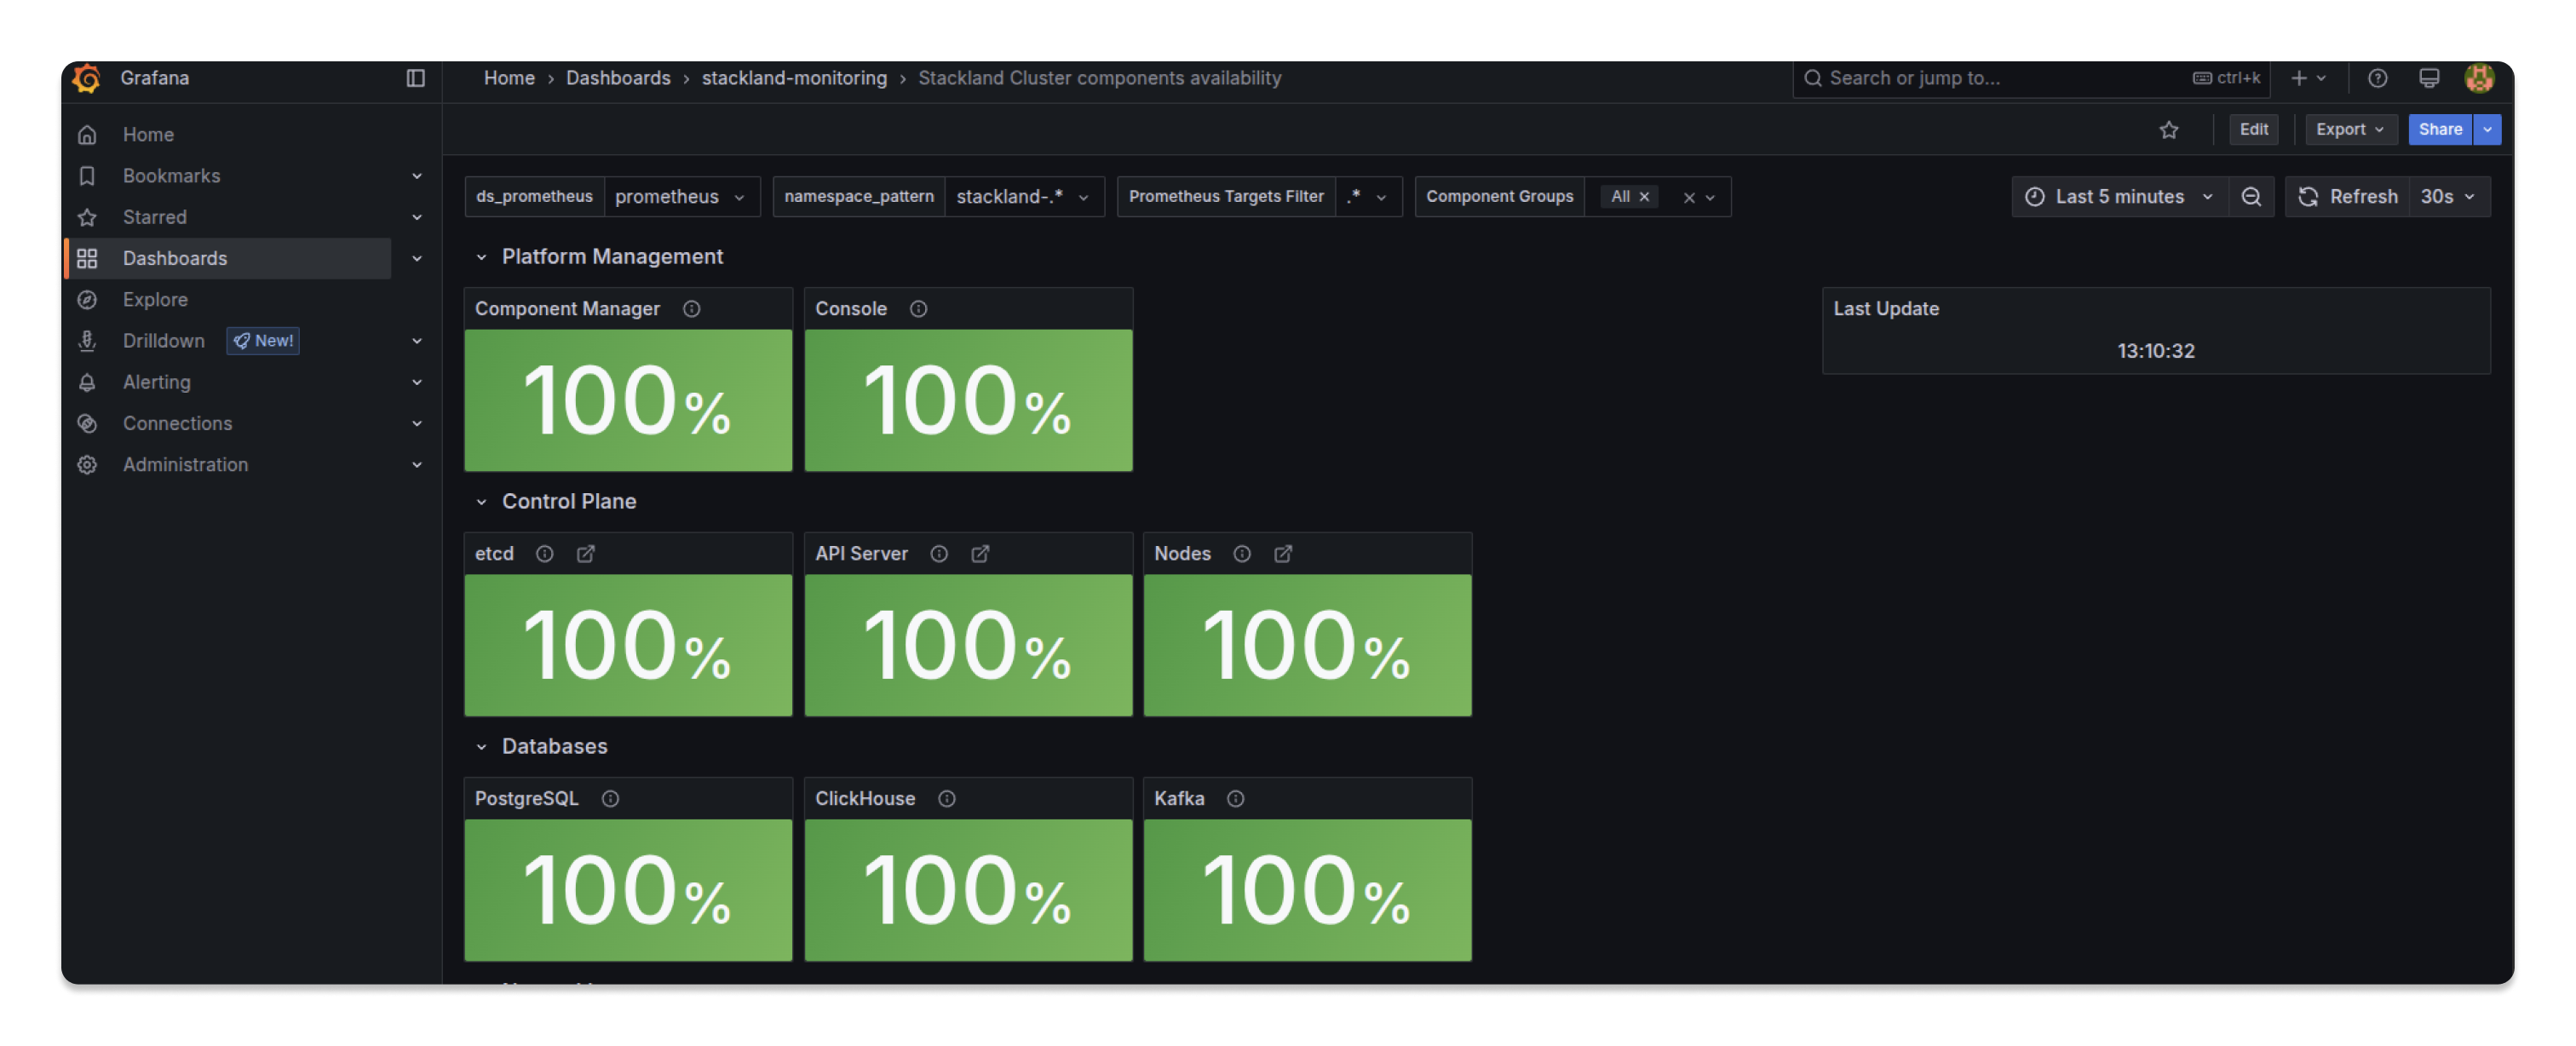Image resolution: width=2576 pixels, height=1046 pixels.
Task: Open API Server external link icon
Action: point(980,554)
